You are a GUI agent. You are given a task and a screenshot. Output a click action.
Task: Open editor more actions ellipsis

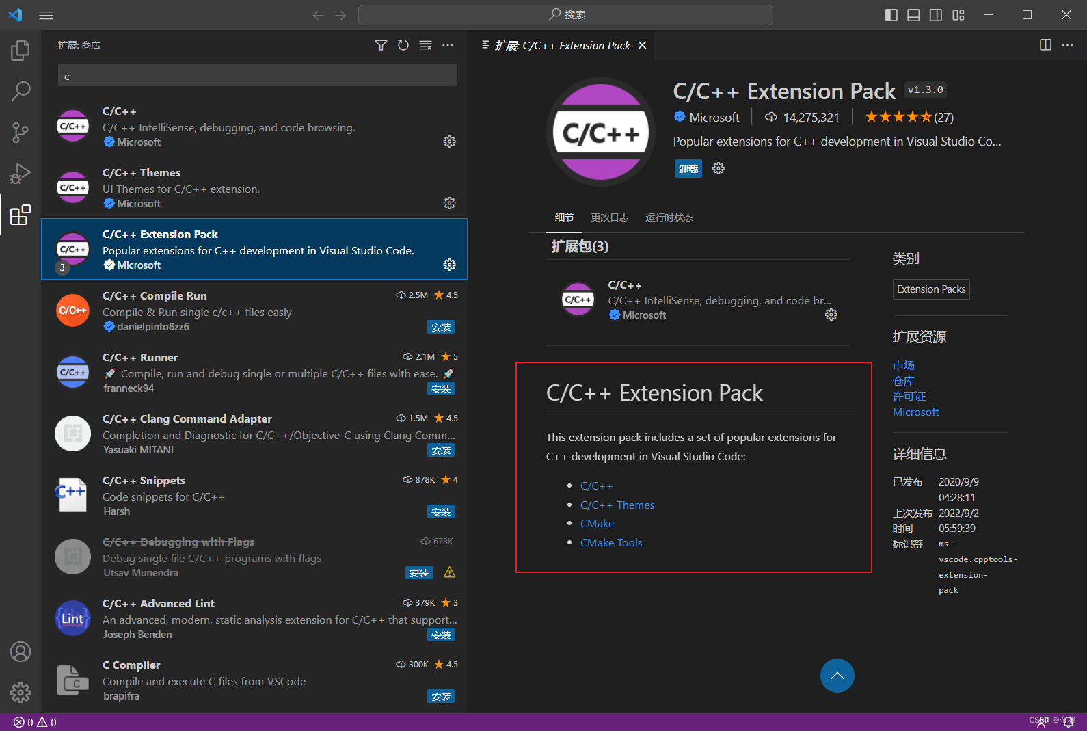pyautogui.click(x=1067, y=45)
